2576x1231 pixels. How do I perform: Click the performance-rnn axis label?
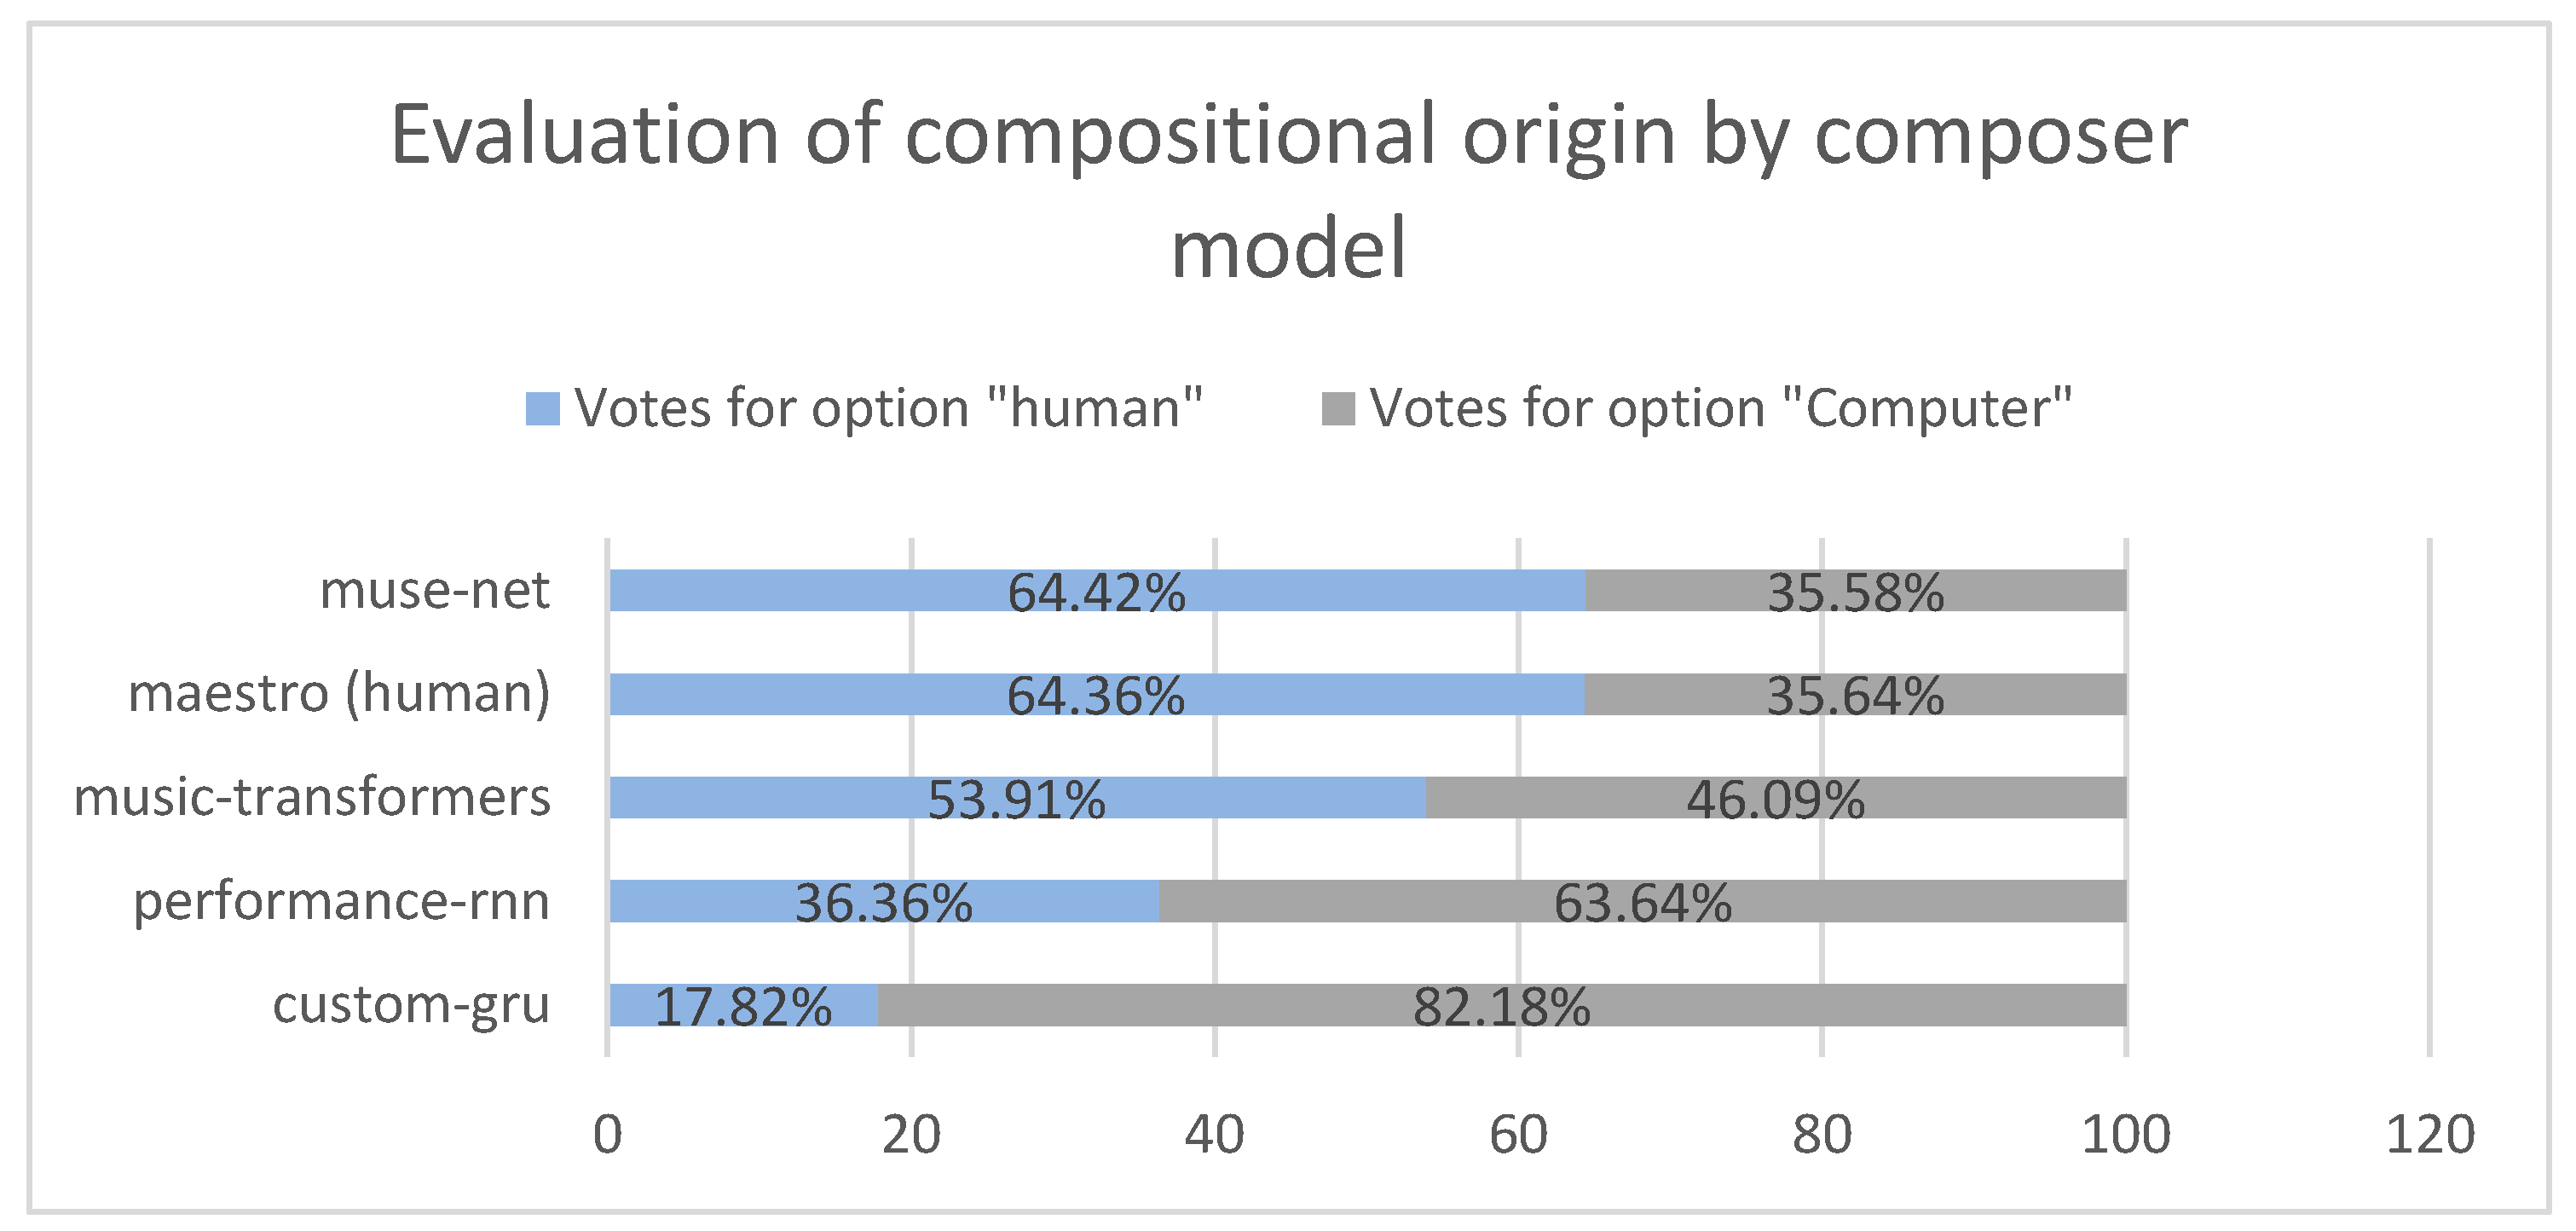click(x=341, y=901)
